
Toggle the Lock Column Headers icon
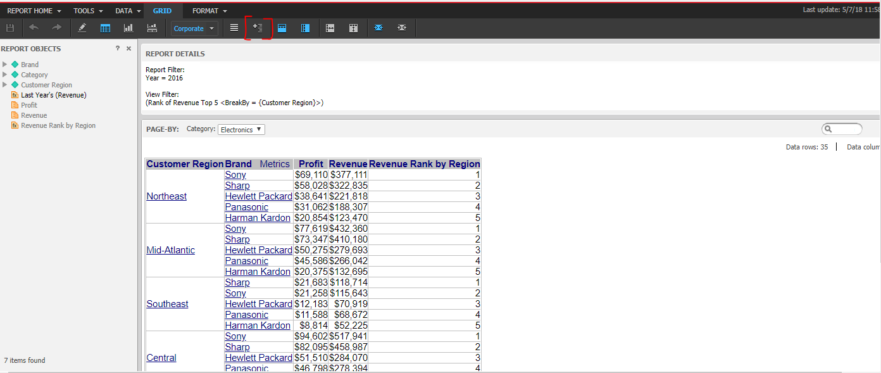coord(282,28)
